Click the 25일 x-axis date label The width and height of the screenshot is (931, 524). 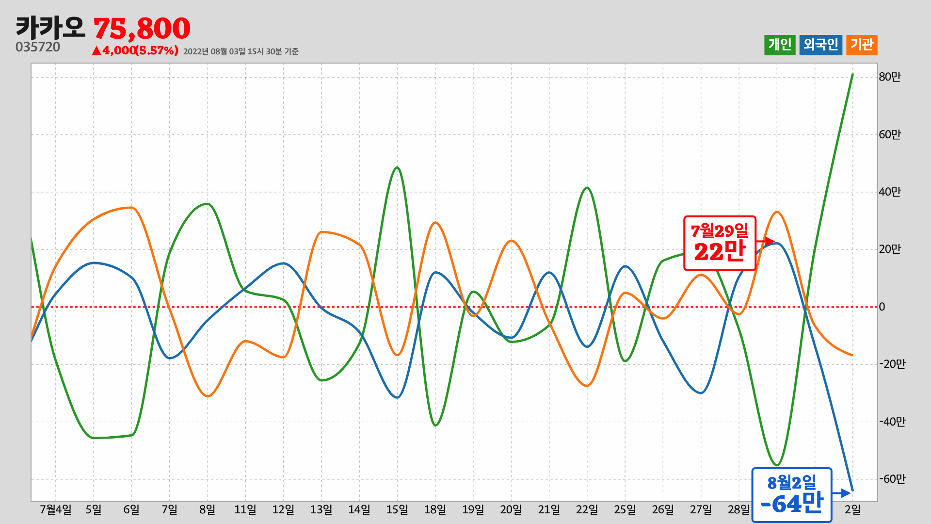coord(625,509)
